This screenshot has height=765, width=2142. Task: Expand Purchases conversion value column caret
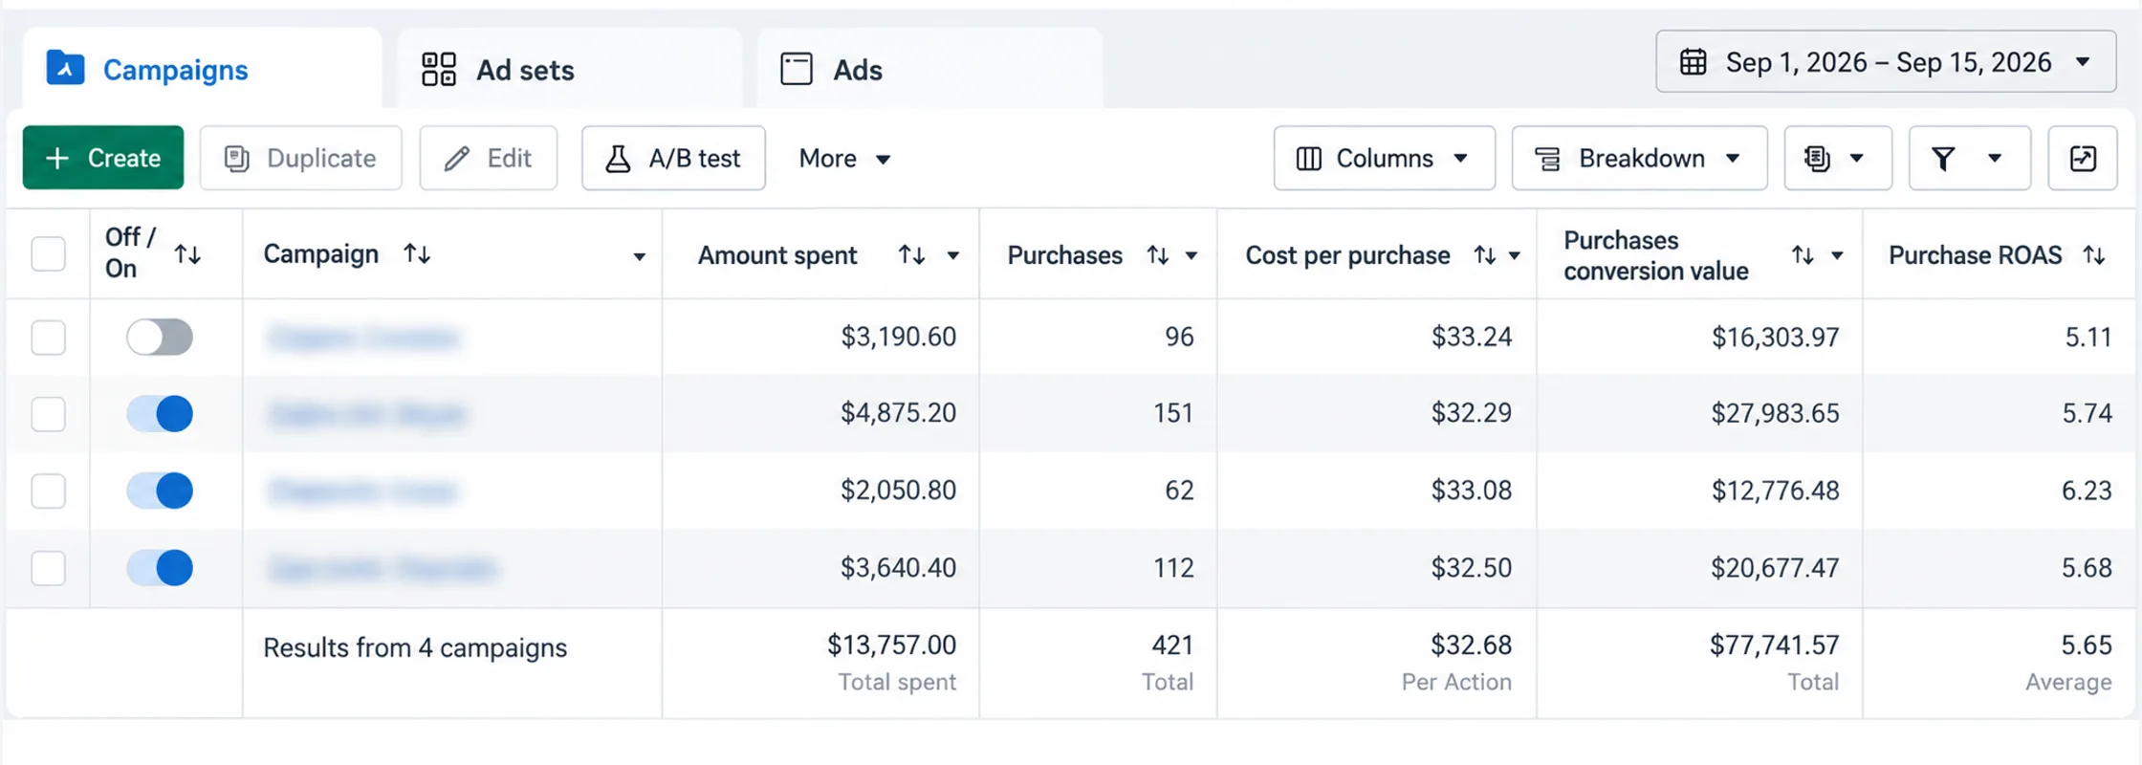tap(1837, 255)
